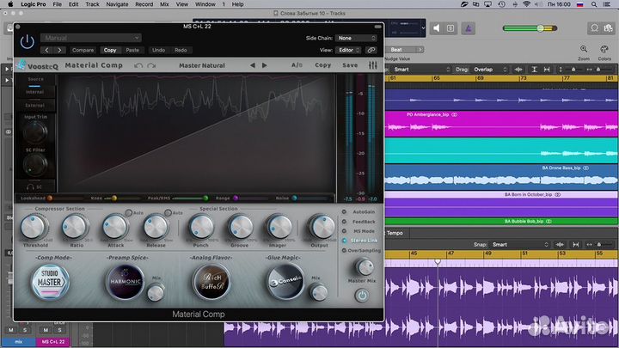Image resolution: width=619 pixels, height=348 pixels.
Task: Select the Studio Master comp mode badge
Action: coord(52,283)
